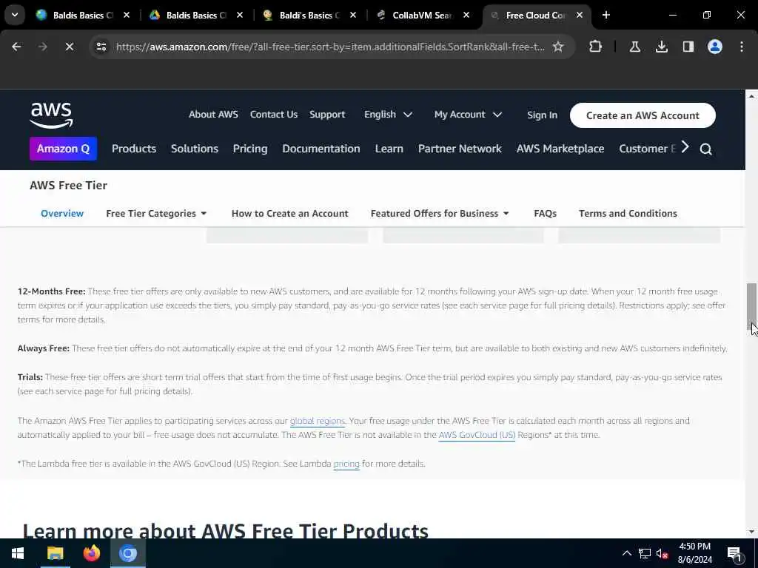Go back using browser back arrow

(x=16, y=47)
